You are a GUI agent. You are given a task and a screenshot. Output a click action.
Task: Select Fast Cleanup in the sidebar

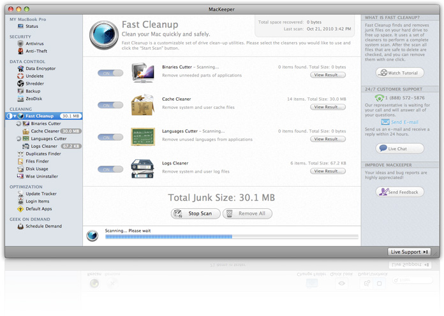coord(44,116)
